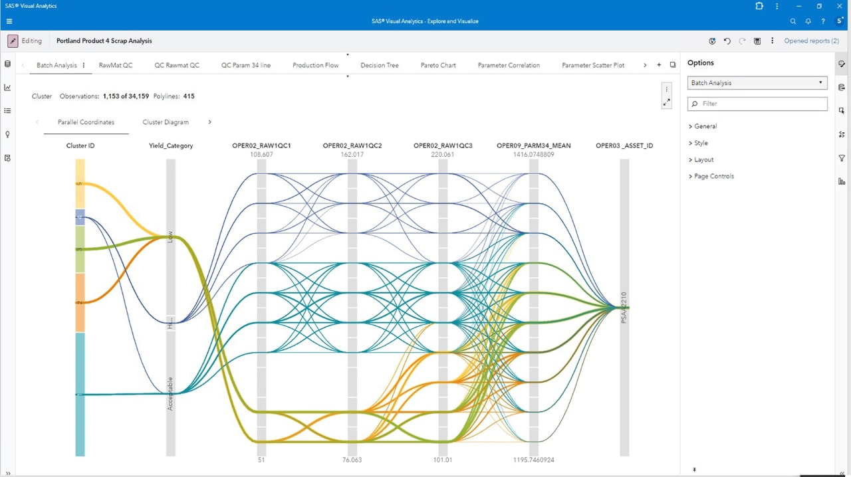Open Opened reports (2)

coord(811,41)
